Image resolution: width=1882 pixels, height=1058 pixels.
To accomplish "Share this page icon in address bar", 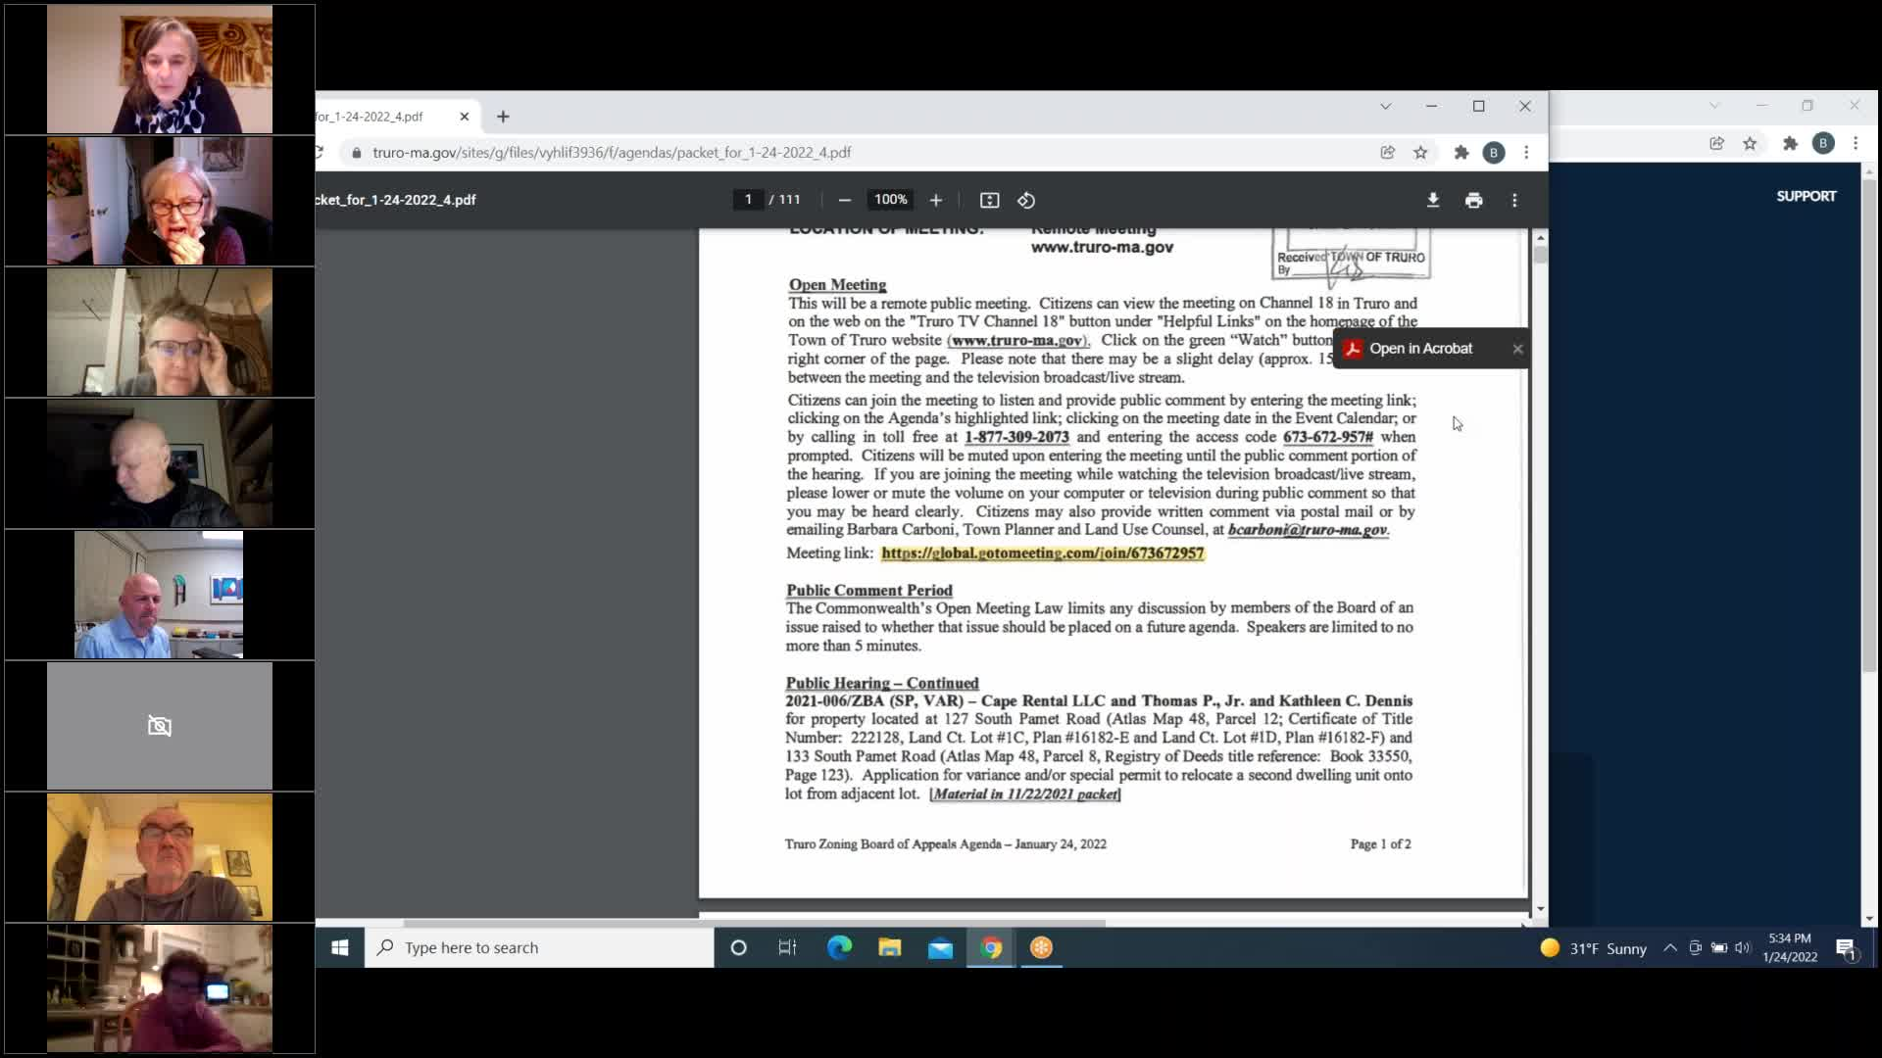I will click(x=1387, y=153).
